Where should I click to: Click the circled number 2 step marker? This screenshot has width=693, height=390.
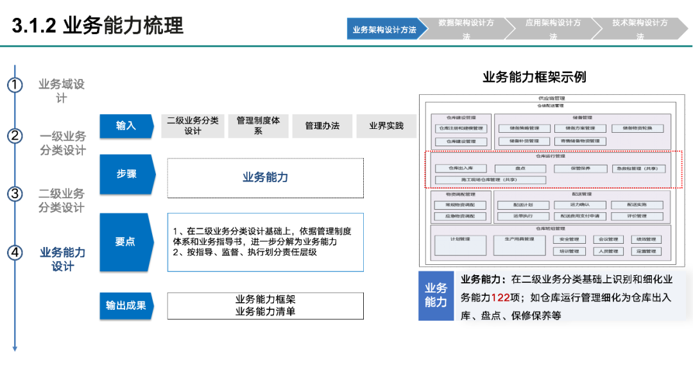(15, 135)
